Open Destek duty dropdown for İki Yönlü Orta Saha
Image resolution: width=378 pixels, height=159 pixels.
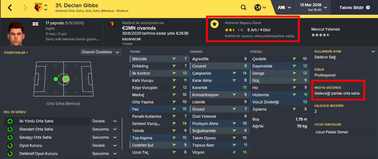105,121
